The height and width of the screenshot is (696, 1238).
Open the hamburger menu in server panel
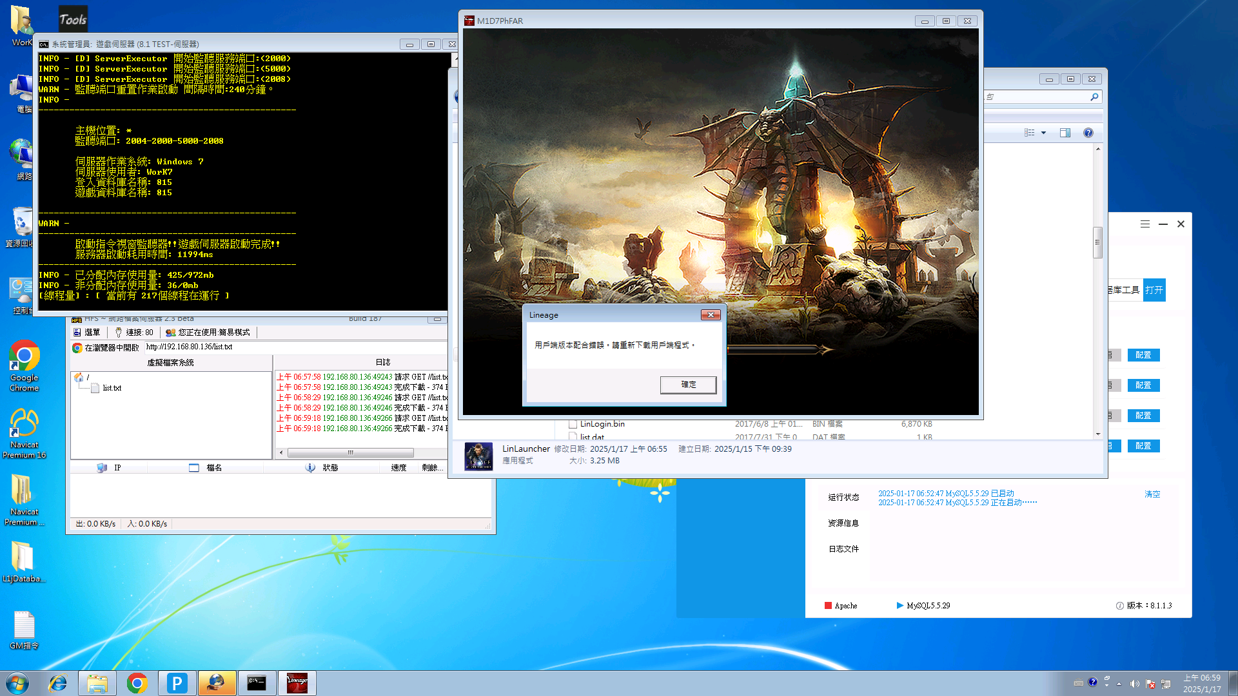point(1145,224)
